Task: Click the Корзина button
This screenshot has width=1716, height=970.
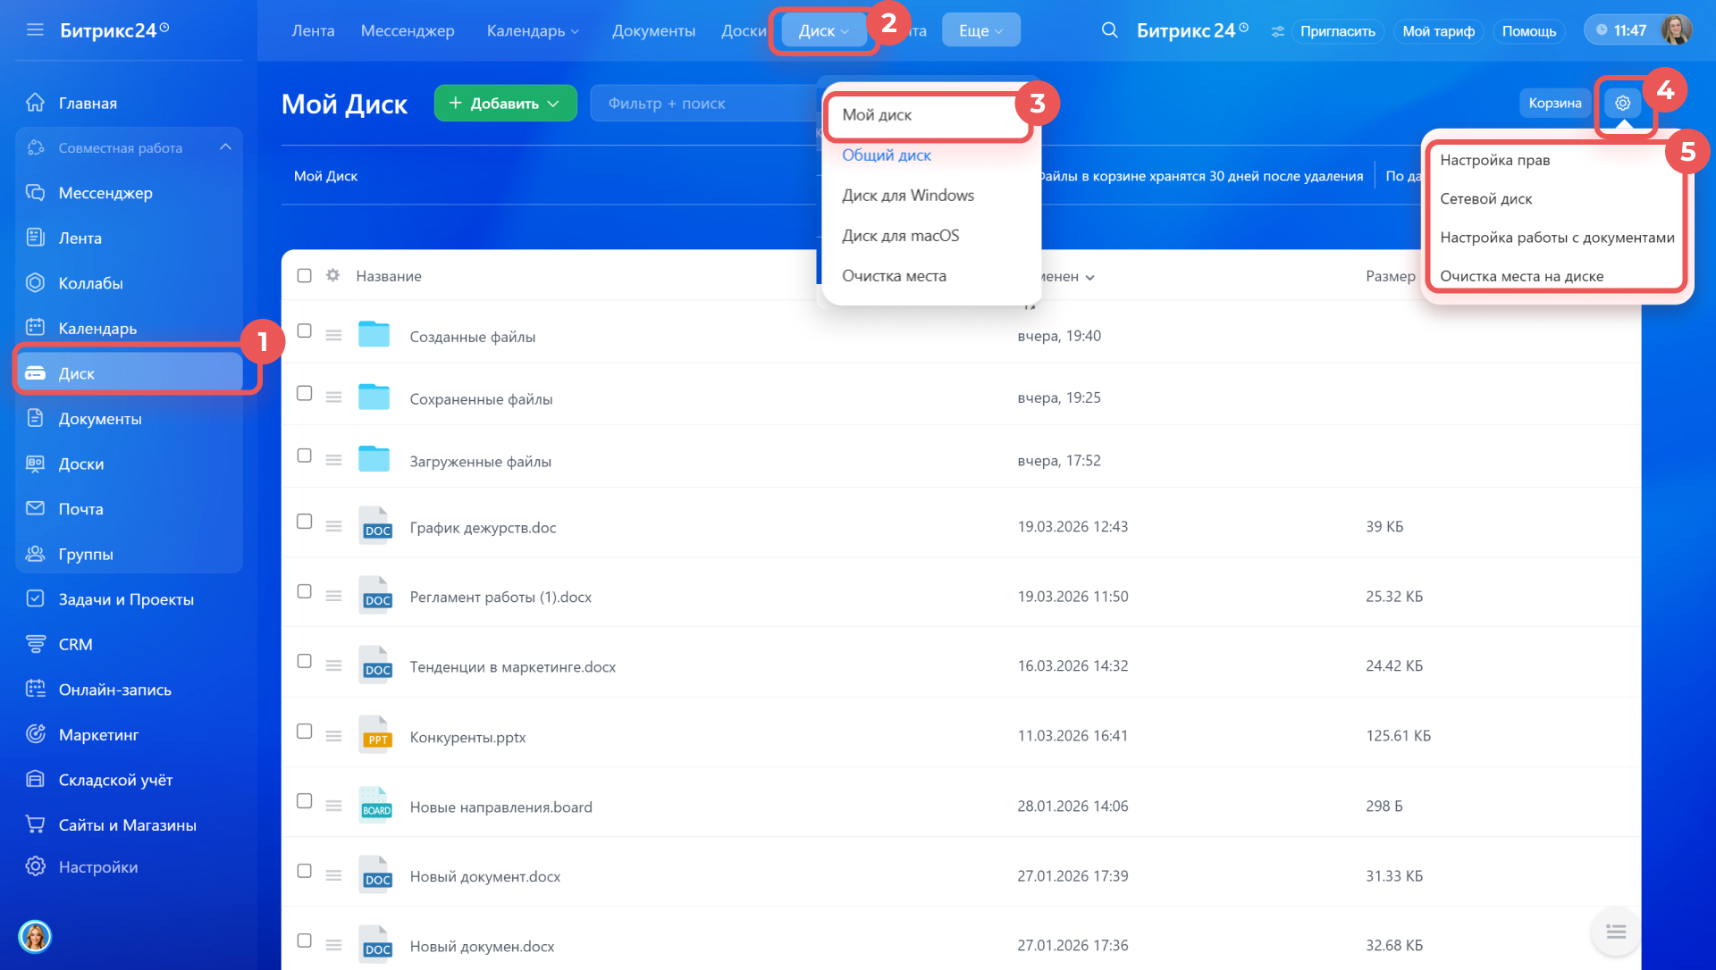Action: coord(1554,104)
